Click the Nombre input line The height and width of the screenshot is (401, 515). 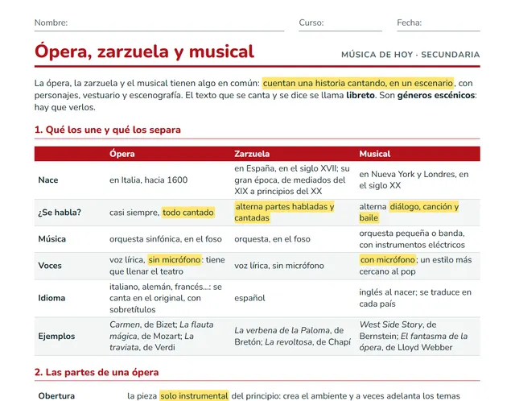[x=159, y=23]
